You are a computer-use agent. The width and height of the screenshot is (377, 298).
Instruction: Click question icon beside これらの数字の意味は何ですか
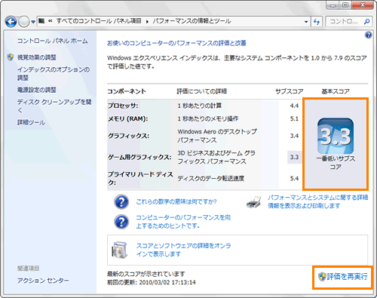121,201
